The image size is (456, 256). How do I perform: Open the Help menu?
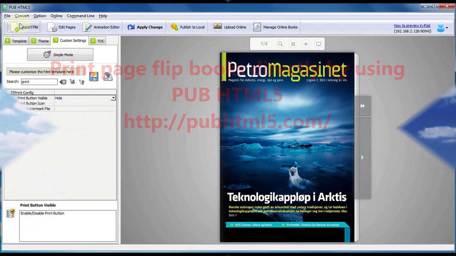(x=103, y=16)
